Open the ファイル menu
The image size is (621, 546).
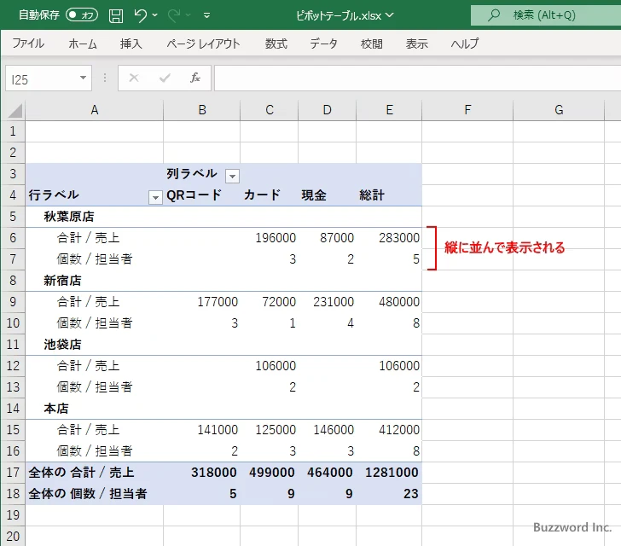pyautogui.click(x=28, y=44)
